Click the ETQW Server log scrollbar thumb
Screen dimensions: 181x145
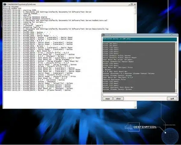(176, 84)
